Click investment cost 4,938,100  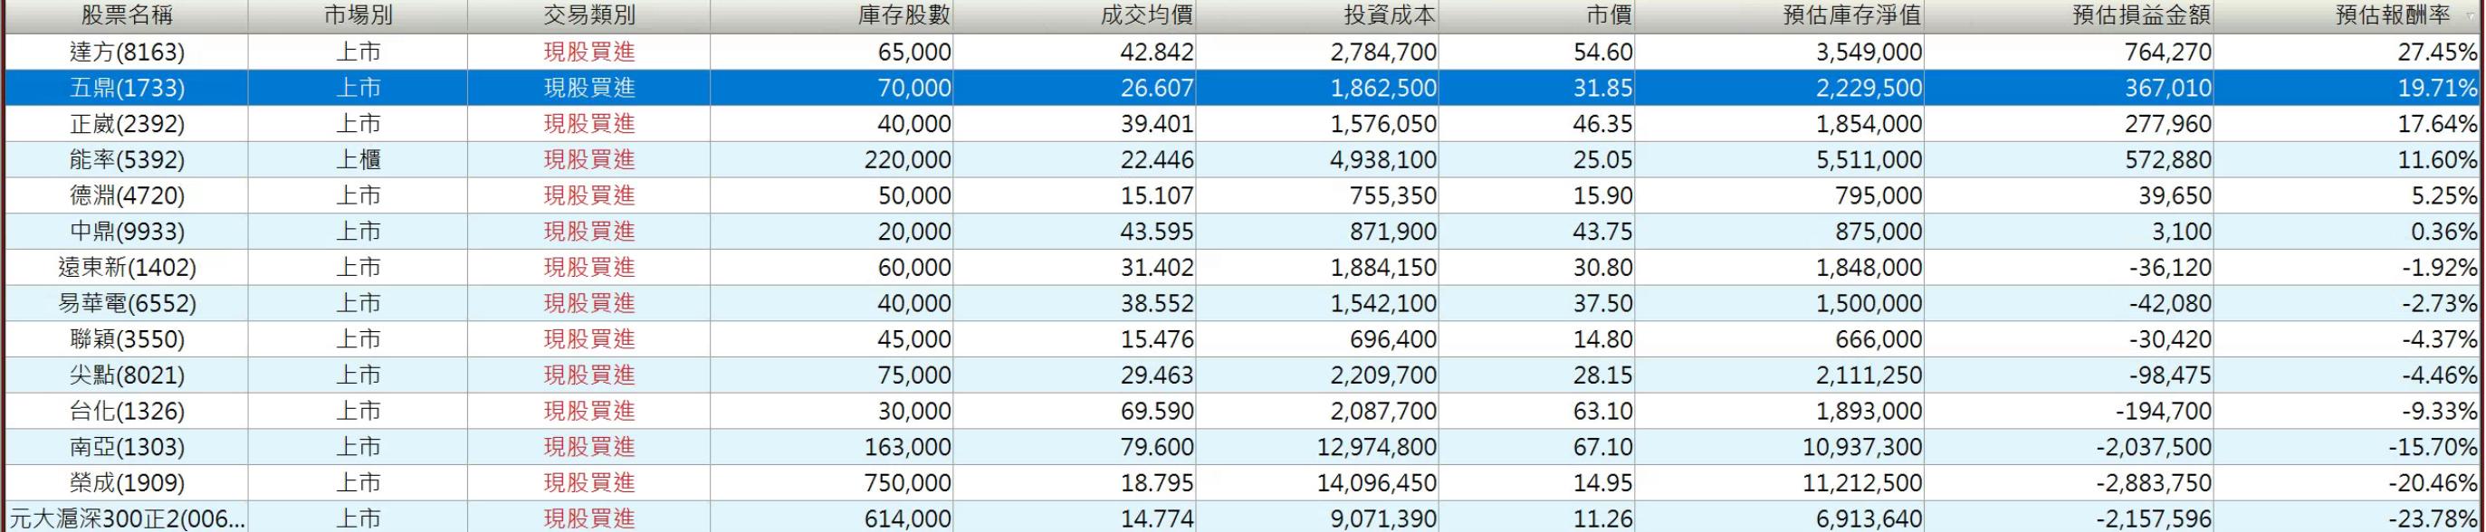point(1384,160)
